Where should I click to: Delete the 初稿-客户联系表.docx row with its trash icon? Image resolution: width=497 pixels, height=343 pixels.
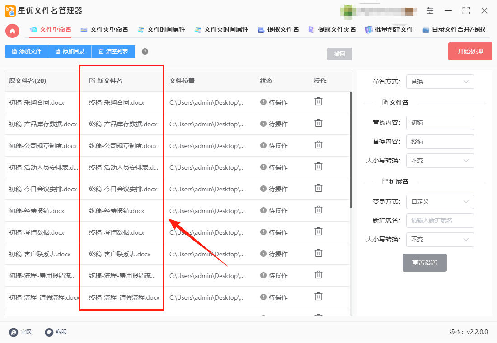(318, 253)
